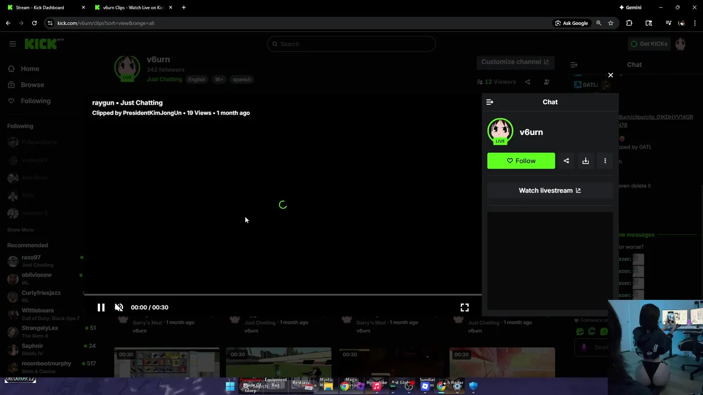Open Chrome three-dot menu
This screenshot has width=703, height=395.
point(694,23)
